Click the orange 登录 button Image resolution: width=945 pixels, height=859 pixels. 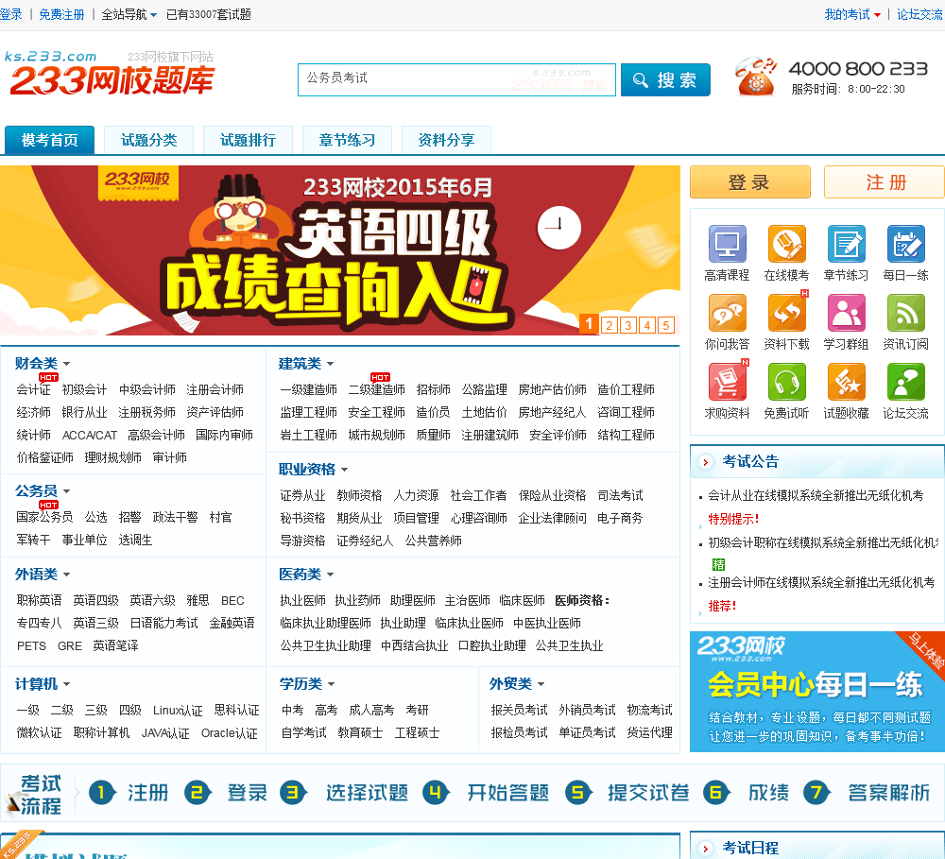click(749, 182)
